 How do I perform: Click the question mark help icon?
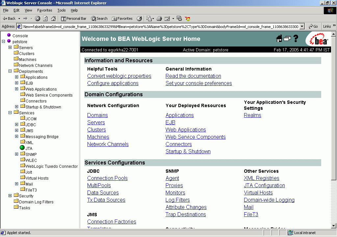pos(296,39)
